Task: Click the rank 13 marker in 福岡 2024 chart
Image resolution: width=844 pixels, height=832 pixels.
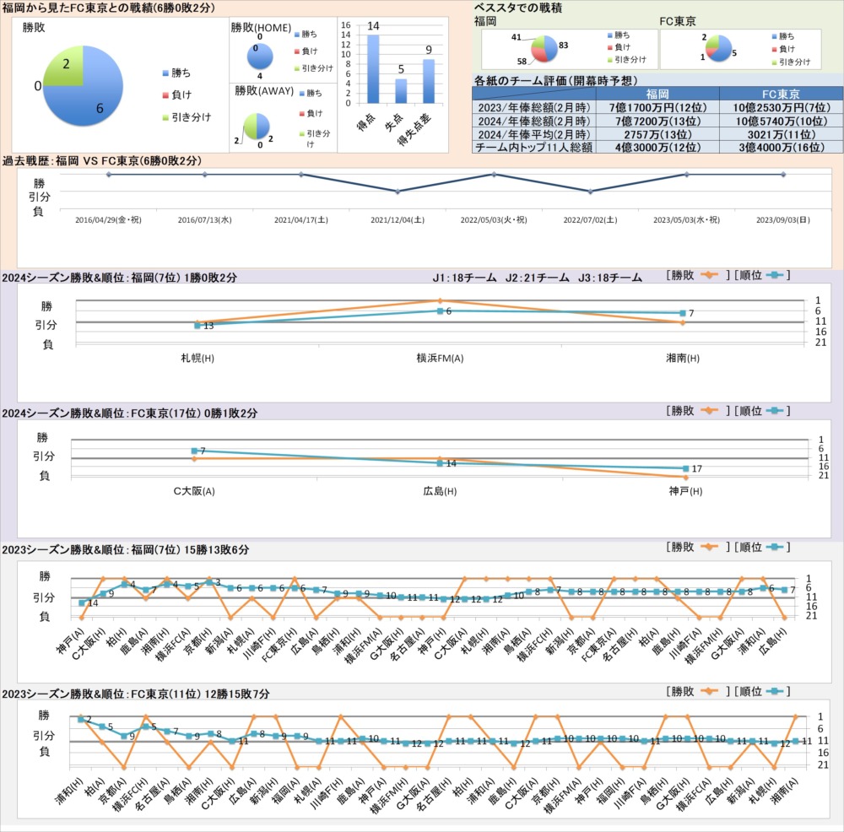Action: tap(197, 326)
